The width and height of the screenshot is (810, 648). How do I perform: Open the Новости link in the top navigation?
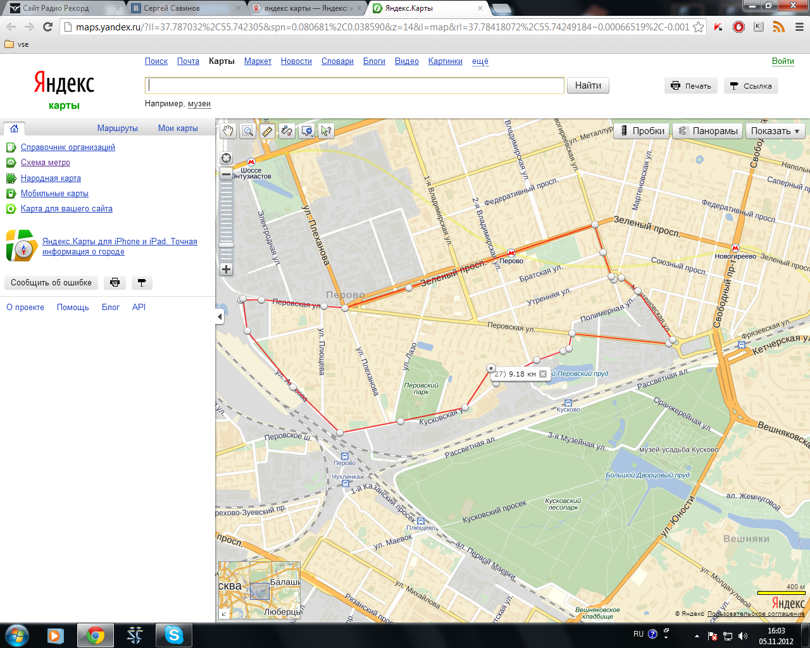tap(296, 61)
